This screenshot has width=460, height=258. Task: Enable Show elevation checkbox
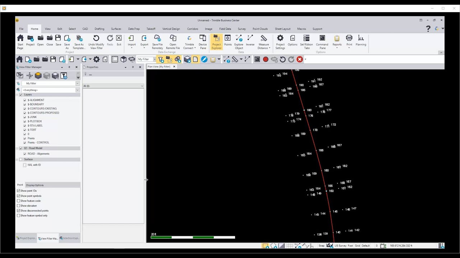[x=19, y=206]
